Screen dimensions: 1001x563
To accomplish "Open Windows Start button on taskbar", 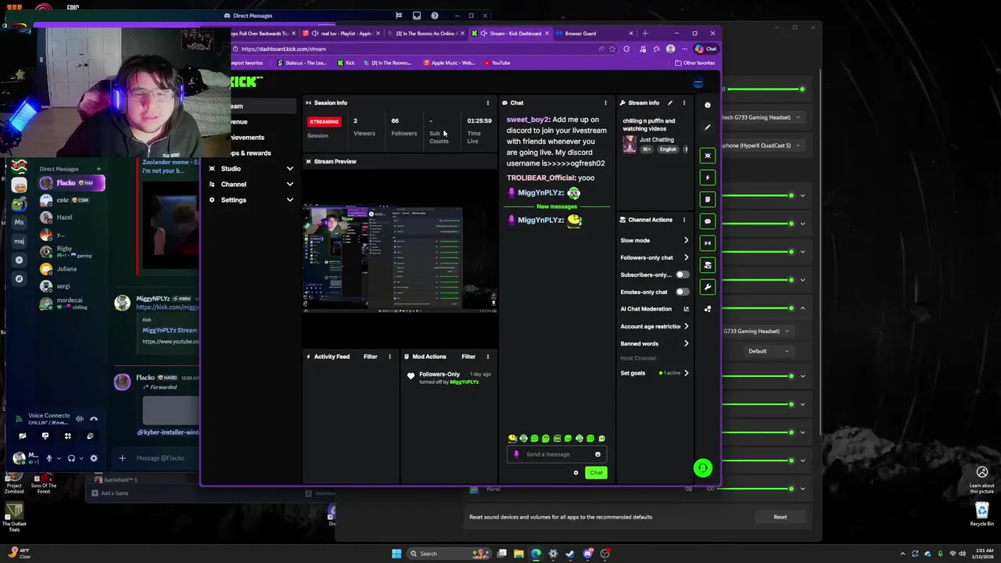I will tap(396, 554).
